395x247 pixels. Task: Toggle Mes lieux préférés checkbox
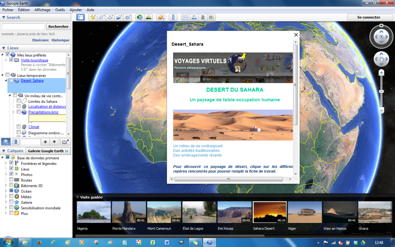coord(8,55)
